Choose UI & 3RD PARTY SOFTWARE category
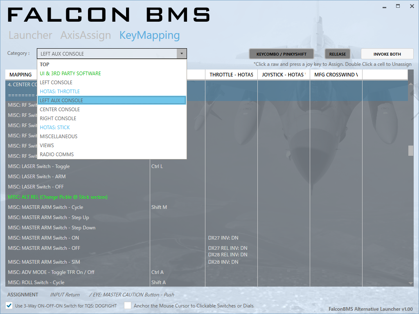This screenshot has width=419, height=314. click(x=112, y=74)
